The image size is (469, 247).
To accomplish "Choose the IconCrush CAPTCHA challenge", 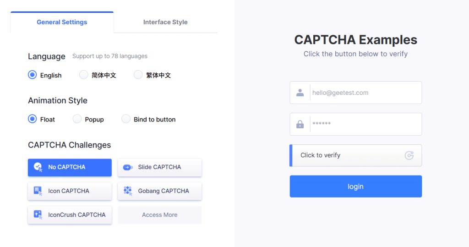I will [x=70, y=215].
